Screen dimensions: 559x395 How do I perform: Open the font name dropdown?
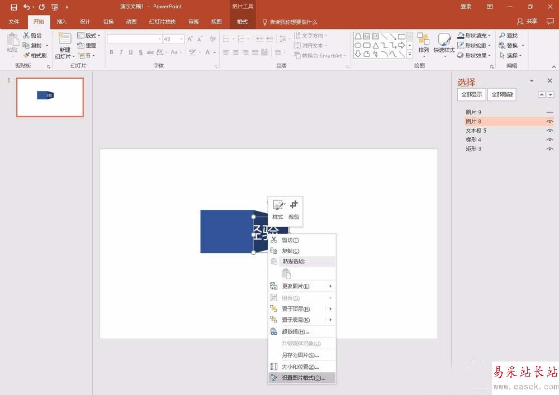(159, 39)
